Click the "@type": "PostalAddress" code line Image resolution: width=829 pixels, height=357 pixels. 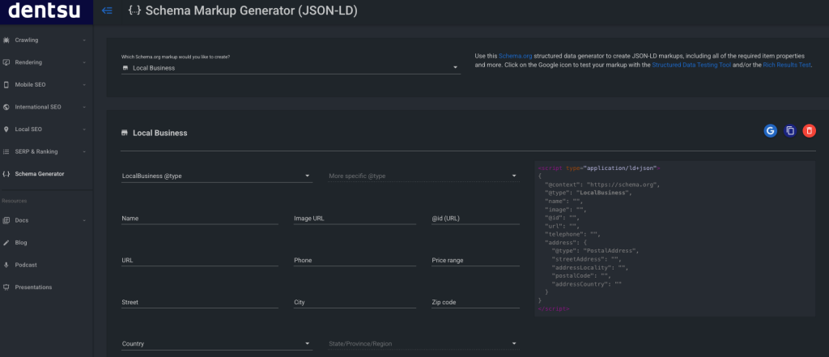595,251
